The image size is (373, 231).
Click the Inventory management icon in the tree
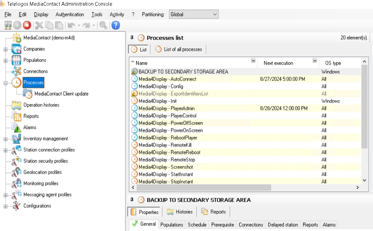point(17,139)
